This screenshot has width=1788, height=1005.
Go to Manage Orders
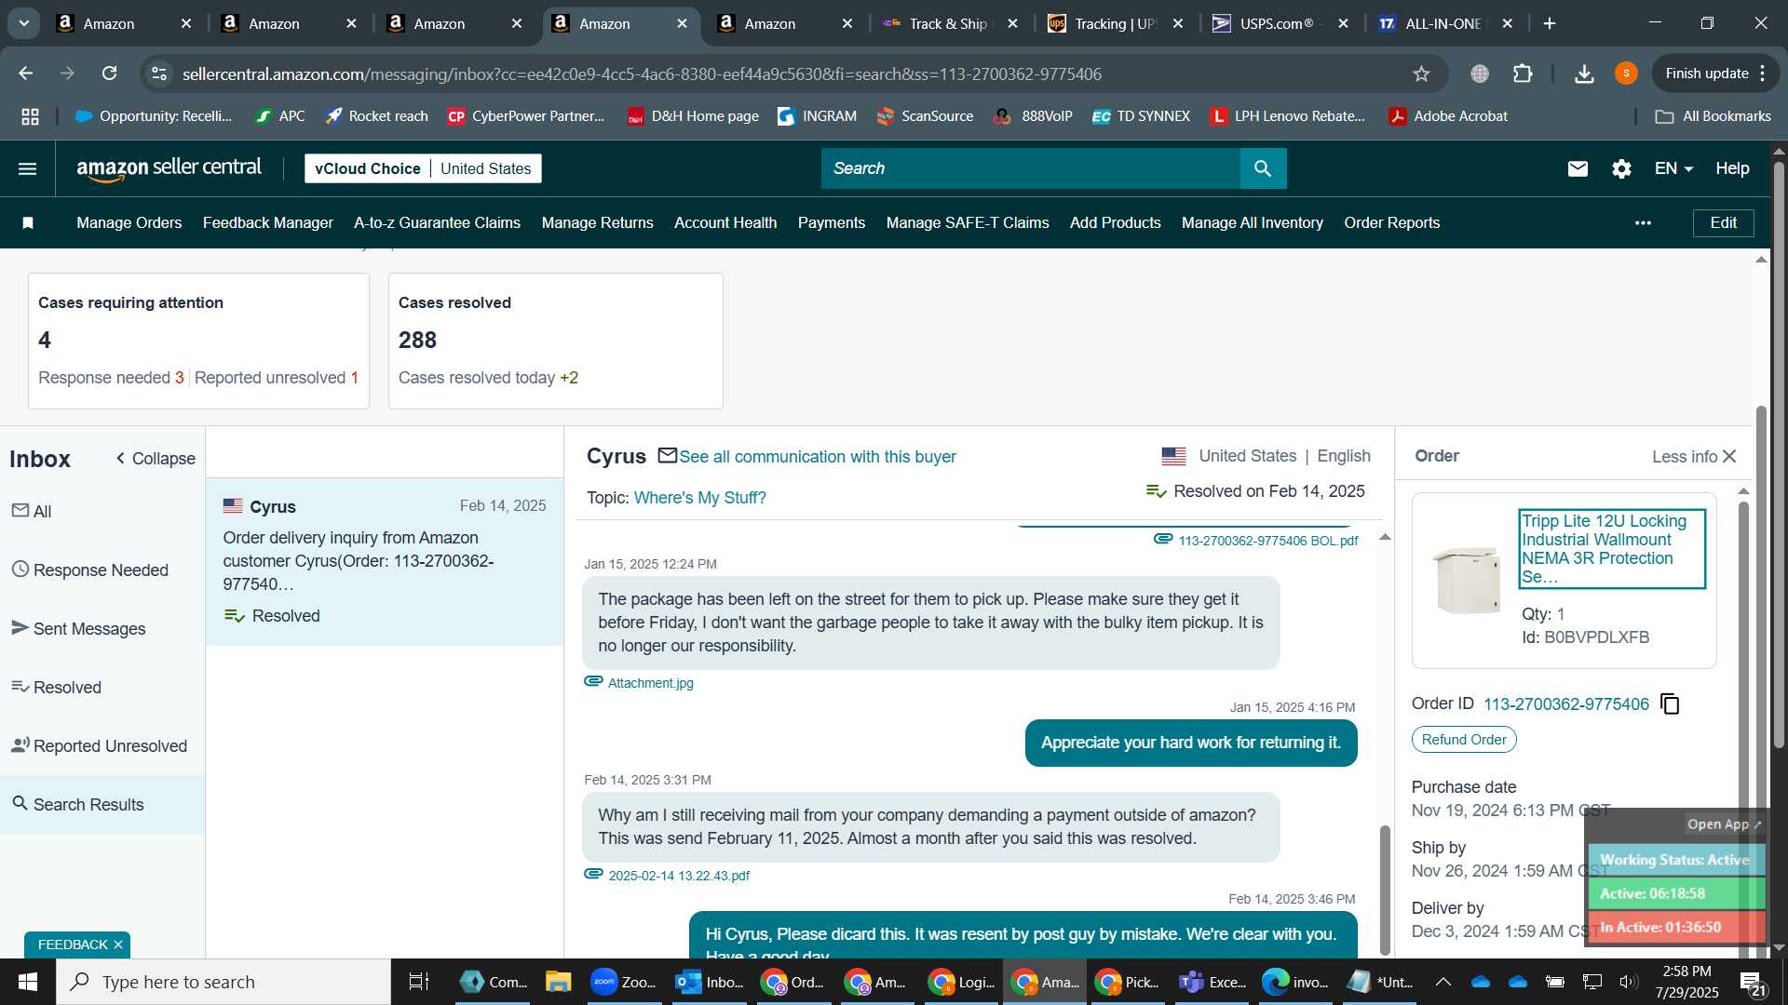[129, 222]
